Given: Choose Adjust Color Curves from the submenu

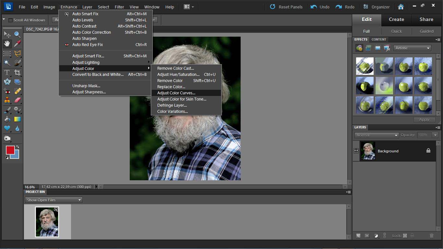Looking at the screenshot, I should click(x=176, y=93).
